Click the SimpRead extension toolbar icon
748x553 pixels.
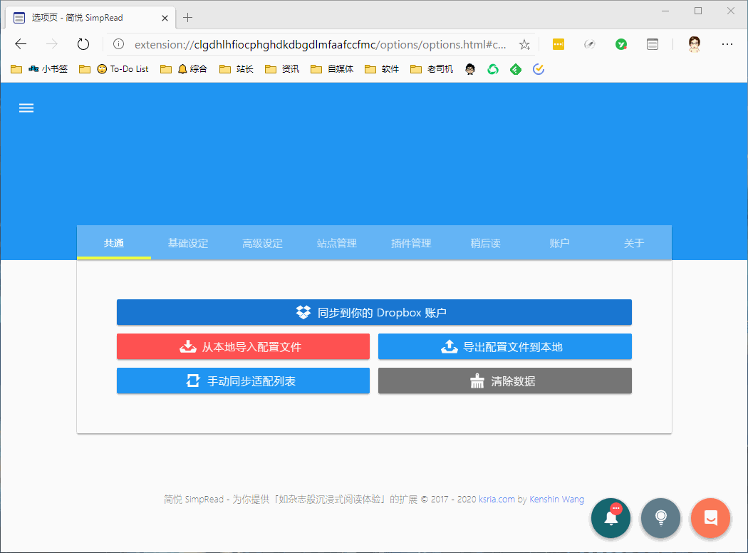coord(652,44)
